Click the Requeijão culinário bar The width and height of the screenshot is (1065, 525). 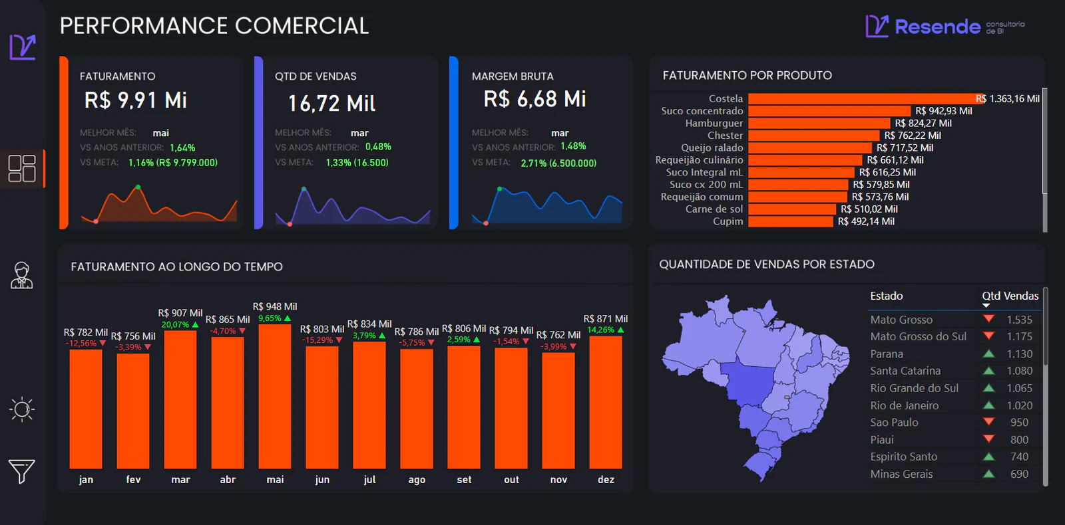click(x=805, y=160)
